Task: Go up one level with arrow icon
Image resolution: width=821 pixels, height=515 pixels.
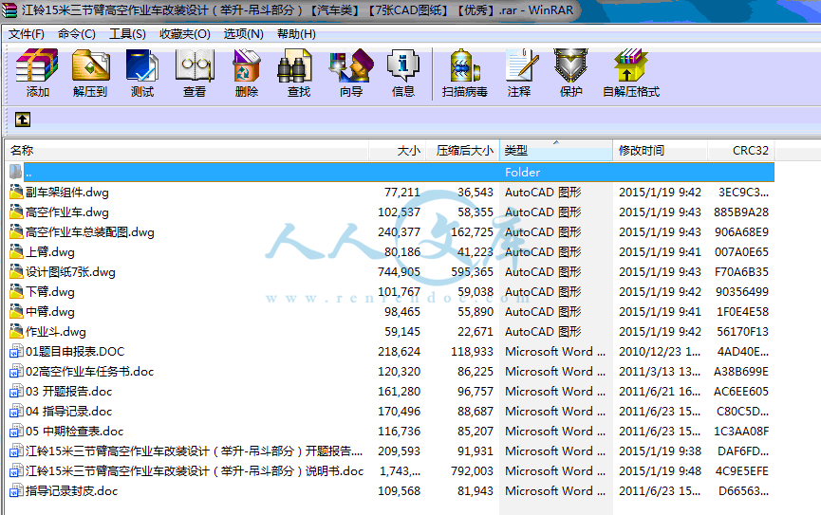Action: [x=23, y=120]
